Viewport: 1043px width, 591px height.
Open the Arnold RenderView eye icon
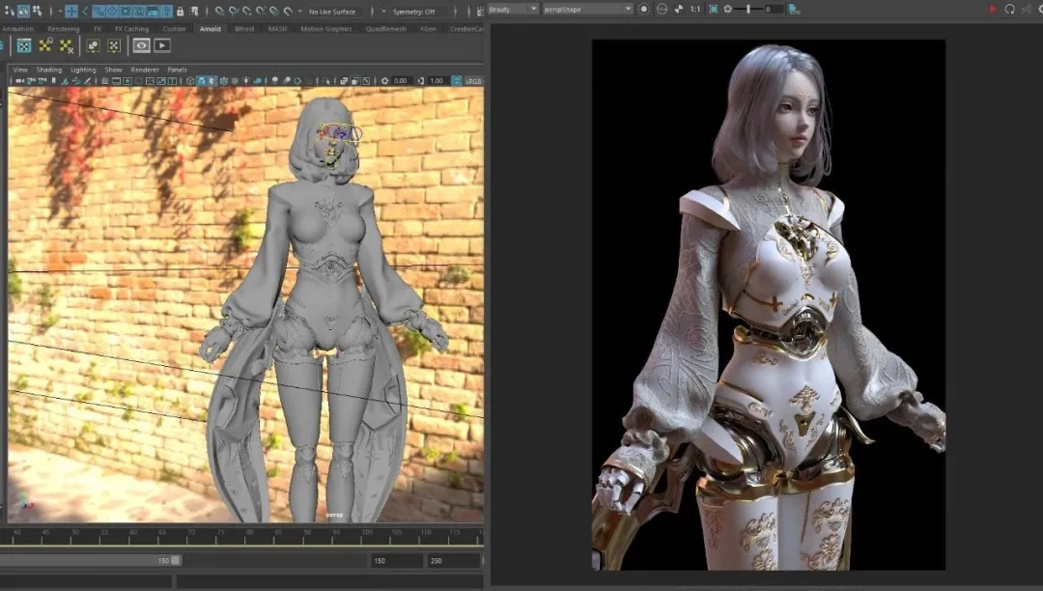click(x=141, y=46)
